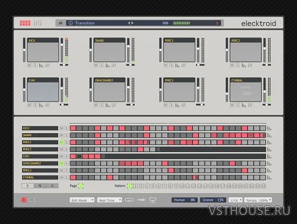Screen dimensions: 297x224
Task: Open the 1/16 step resolution dropdown
Action: click(x=236, y=200)
